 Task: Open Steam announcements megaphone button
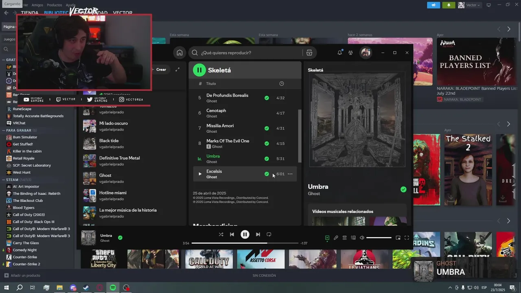(x=433, y=5)
